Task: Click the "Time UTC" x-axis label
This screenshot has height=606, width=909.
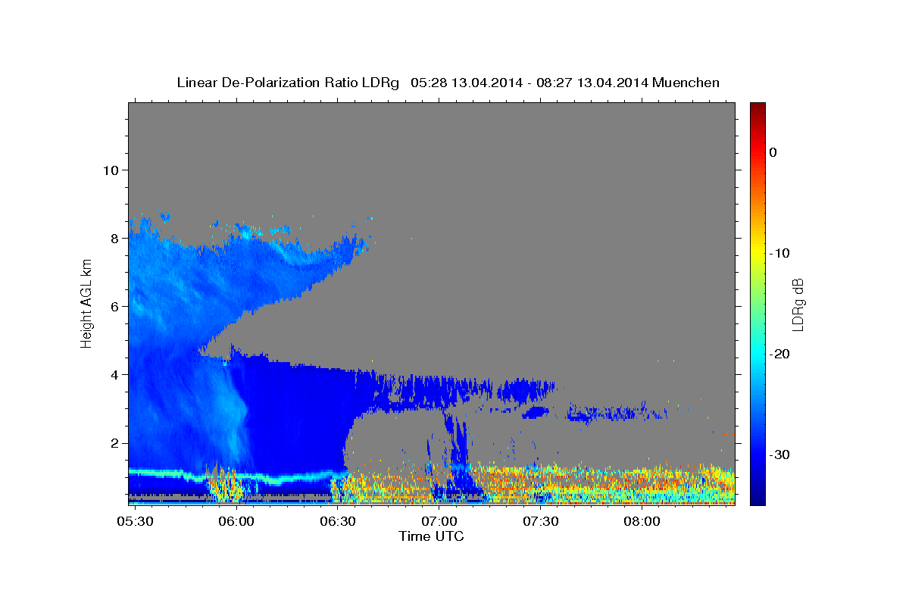Action: (431, 536)
